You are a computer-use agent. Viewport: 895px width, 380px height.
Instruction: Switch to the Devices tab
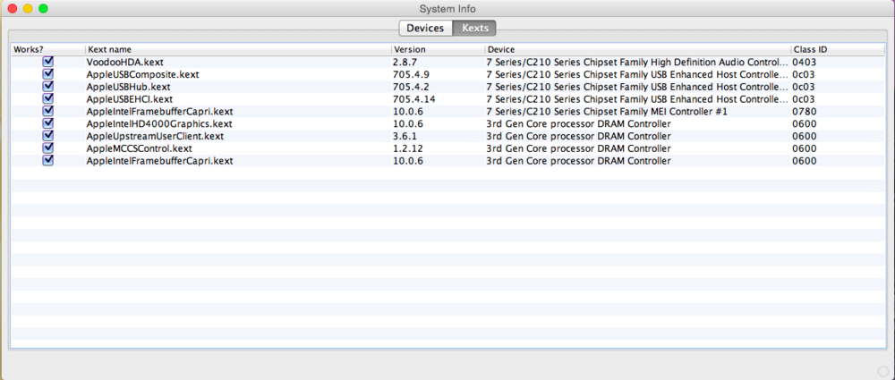click(x=425, y=29)
